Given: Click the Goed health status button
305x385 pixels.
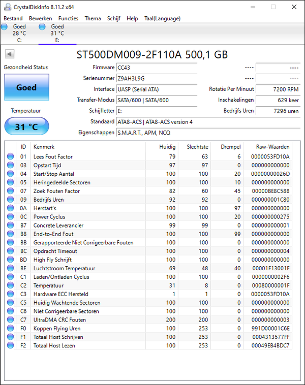Looking at the screenshot, I should (x=26, y=87).
